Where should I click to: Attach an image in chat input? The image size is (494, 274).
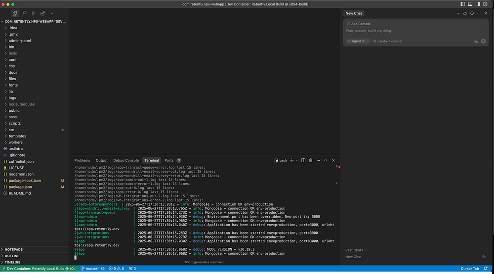476,41
